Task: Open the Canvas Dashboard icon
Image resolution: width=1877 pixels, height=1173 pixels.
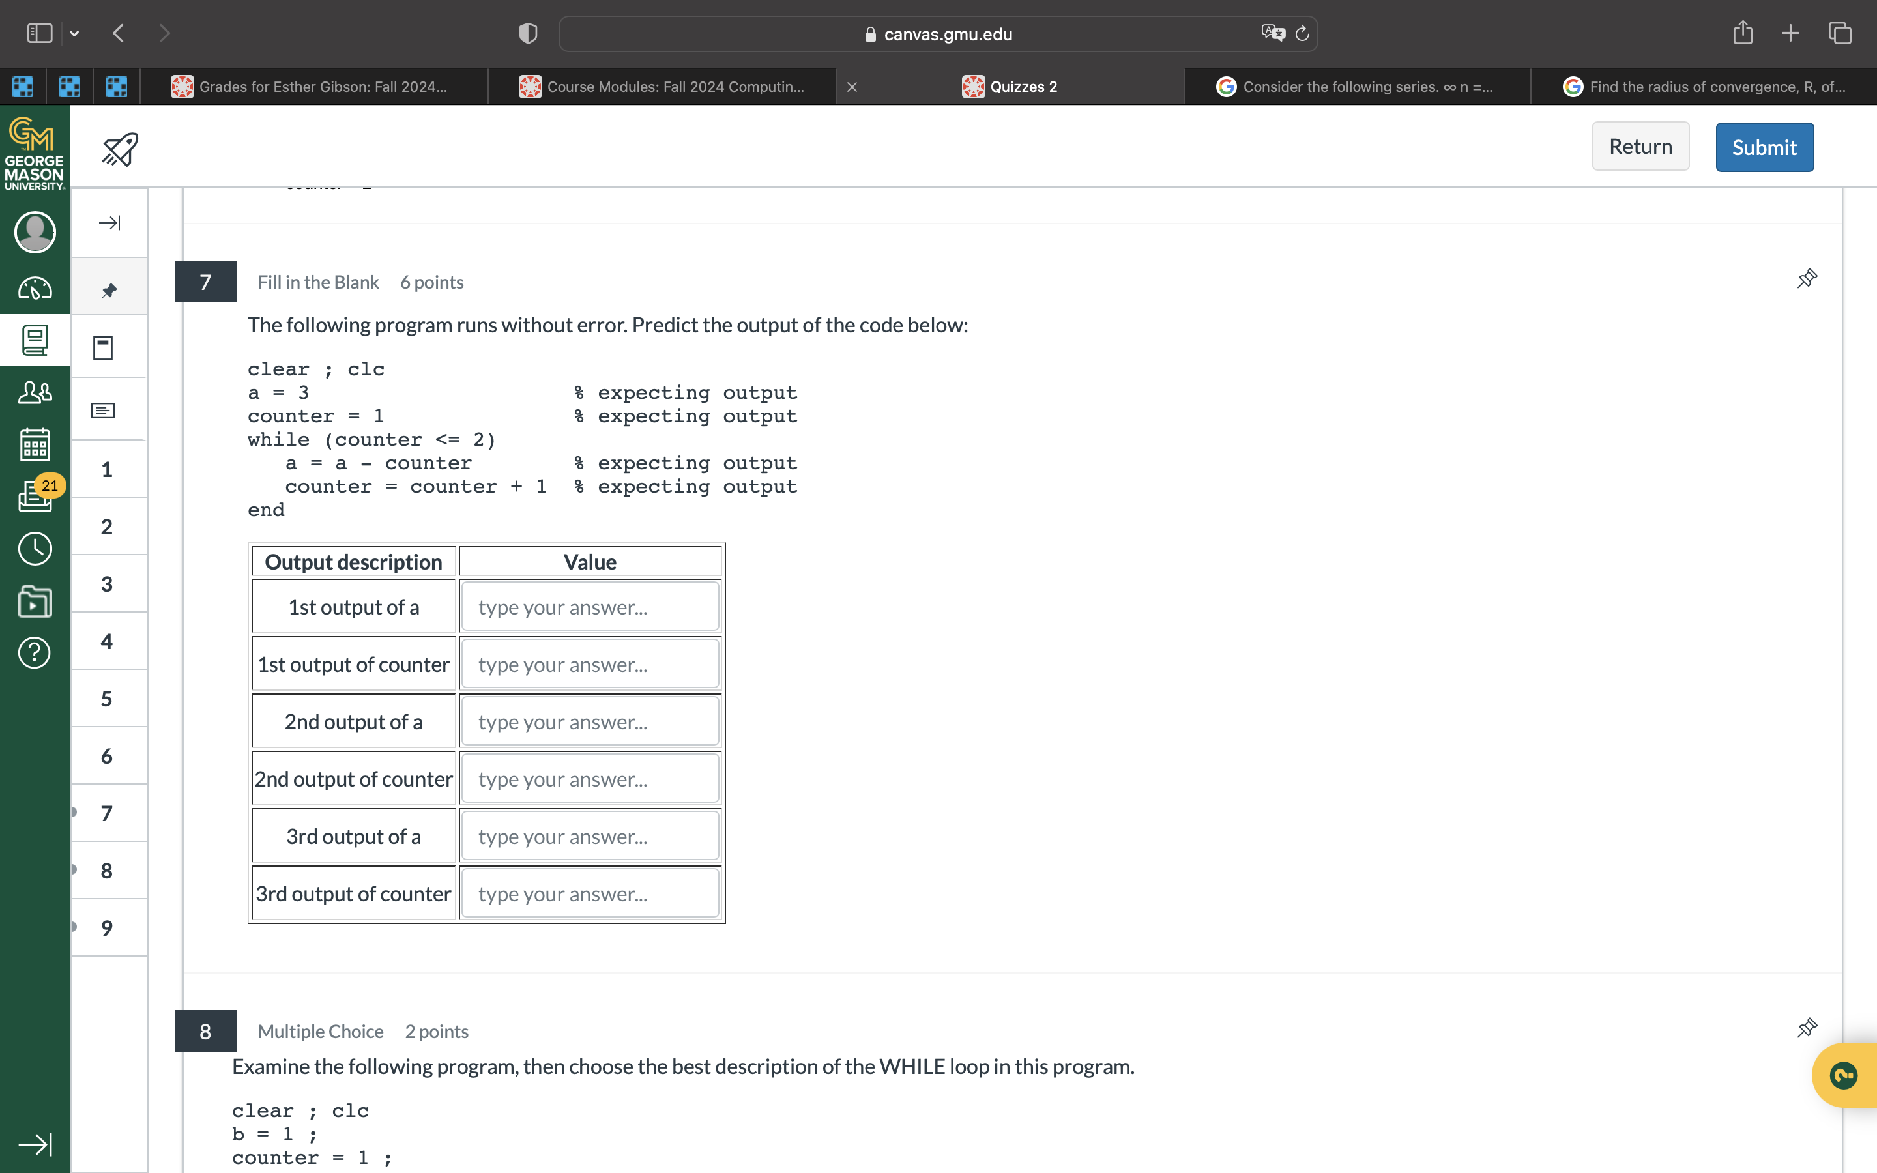Action: [x=35, y=289]
